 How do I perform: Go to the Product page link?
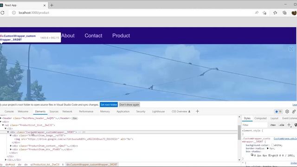point(121,36)
